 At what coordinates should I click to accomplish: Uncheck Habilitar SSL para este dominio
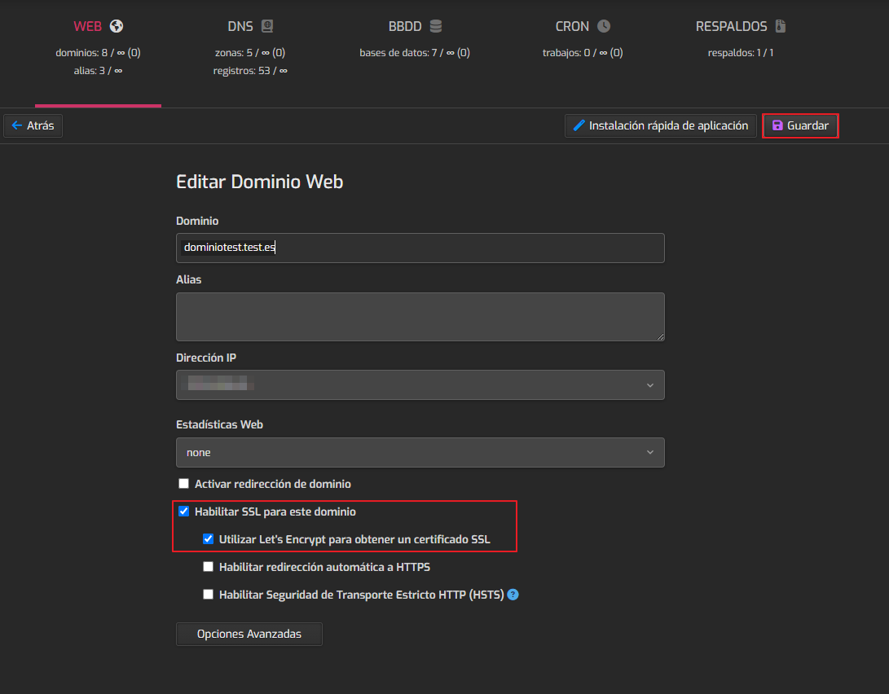click(x=183, y=512)
